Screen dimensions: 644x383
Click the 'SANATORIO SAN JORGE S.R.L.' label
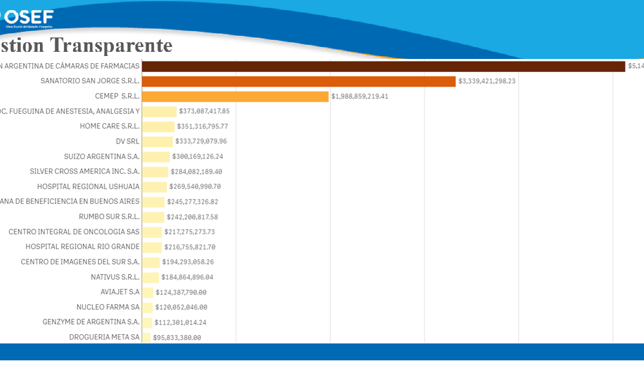pyautogui.click(x=90, y=81)
